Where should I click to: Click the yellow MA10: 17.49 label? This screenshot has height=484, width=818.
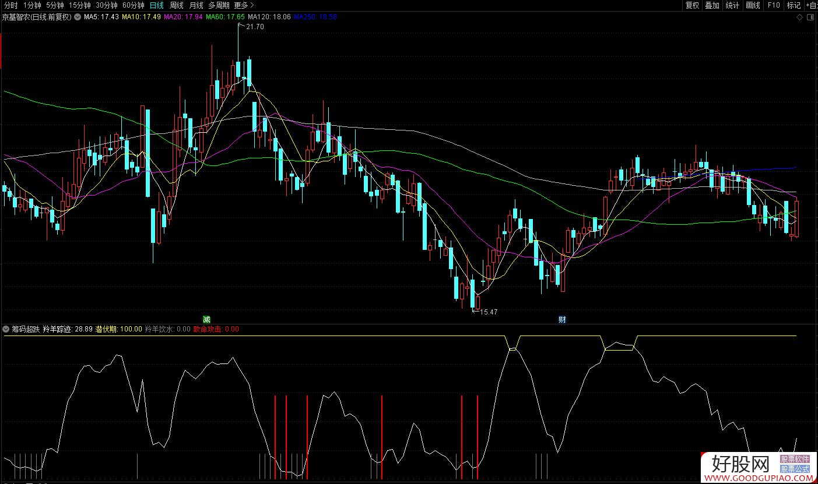(x=141, y=17)
